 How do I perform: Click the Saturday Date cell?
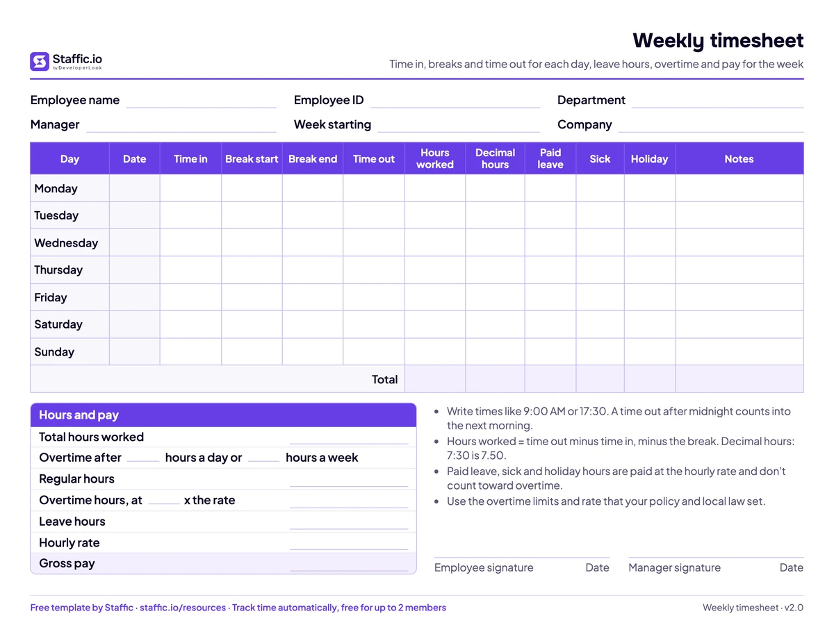(134, 324)
